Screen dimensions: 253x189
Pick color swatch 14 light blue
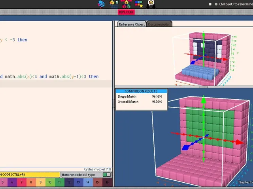pyautogui.click(x=88, y=182)
